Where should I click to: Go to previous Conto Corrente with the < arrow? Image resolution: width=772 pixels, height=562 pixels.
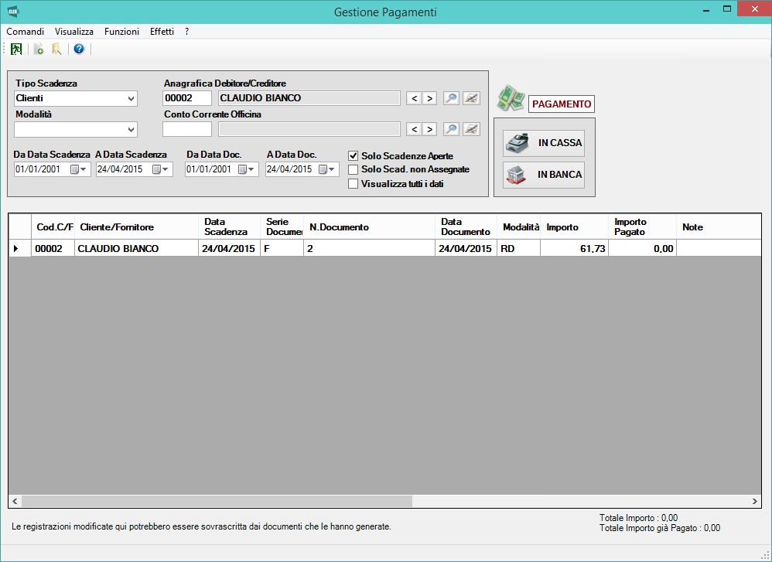click(x=414, y=129)
